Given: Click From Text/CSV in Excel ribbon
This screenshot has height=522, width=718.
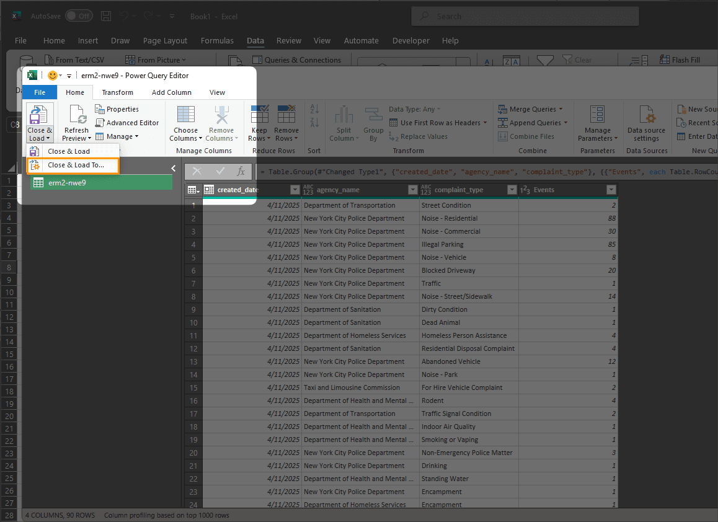Looking at the screenshot, I should click(74, 60).
